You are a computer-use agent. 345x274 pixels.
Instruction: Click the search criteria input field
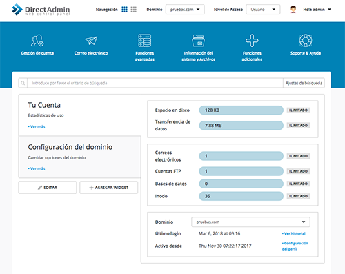click(155, 83)
